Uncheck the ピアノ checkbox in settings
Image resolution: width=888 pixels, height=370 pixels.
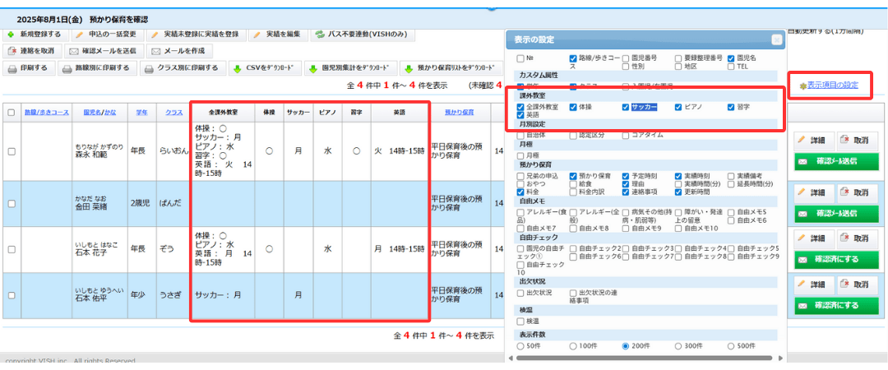click(x=678, y=107)
